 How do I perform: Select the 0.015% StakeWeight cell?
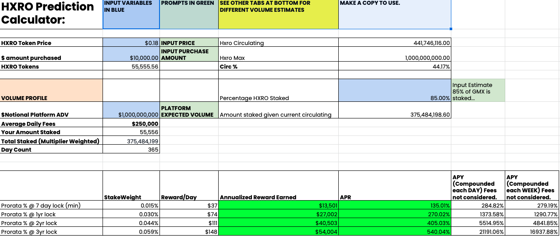coord(131,205)
